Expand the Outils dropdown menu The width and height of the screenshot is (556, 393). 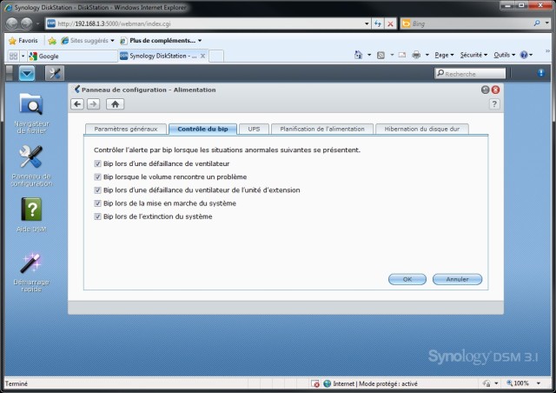(x=503, y=55)
